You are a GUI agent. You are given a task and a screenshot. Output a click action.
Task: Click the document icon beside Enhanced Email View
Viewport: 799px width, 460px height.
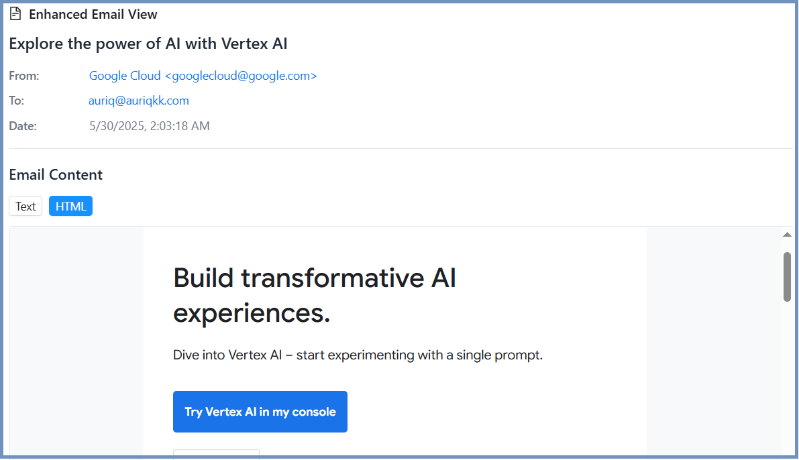click(15, 13)
